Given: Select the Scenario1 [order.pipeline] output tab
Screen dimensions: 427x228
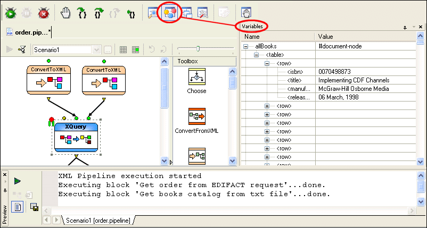Looking at the screenshot, I should [x=98, y=219].
